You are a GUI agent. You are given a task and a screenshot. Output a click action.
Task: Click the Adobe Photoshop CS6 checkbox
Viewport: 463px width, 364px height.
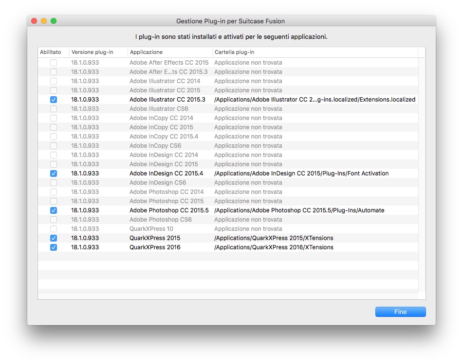point(54,220)
